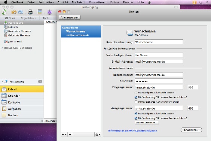Open the gear actions dropdown
211x141 pixels.
98,135
